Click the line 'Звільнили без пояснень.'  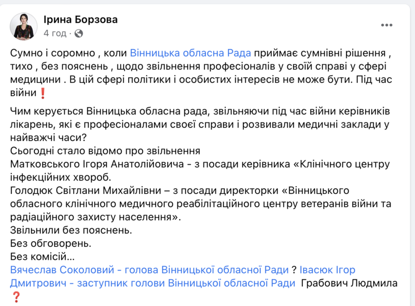pos(71,230)
